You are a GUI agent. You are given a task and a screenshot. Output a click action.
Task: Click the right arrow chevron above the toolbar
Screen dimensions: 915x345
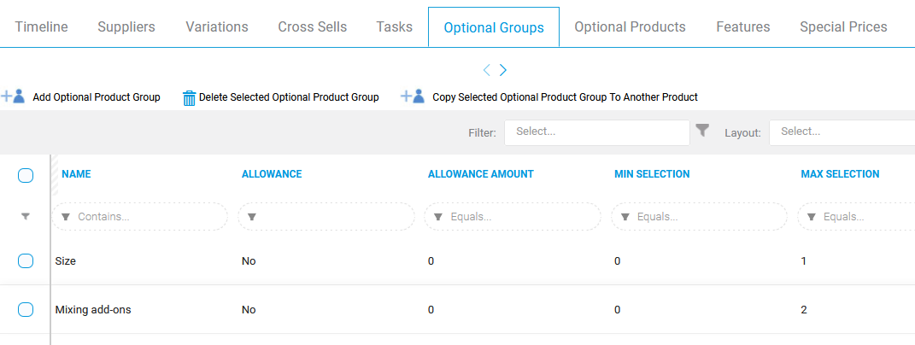[x=503, y=70]
